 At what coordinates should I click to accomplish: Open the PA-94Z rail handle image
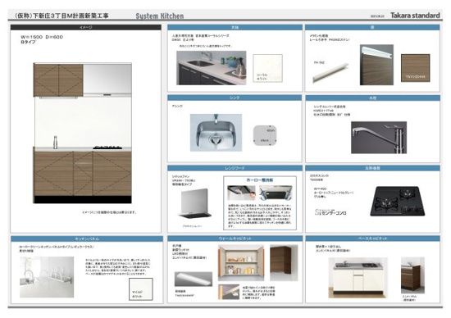click(330, 73)
